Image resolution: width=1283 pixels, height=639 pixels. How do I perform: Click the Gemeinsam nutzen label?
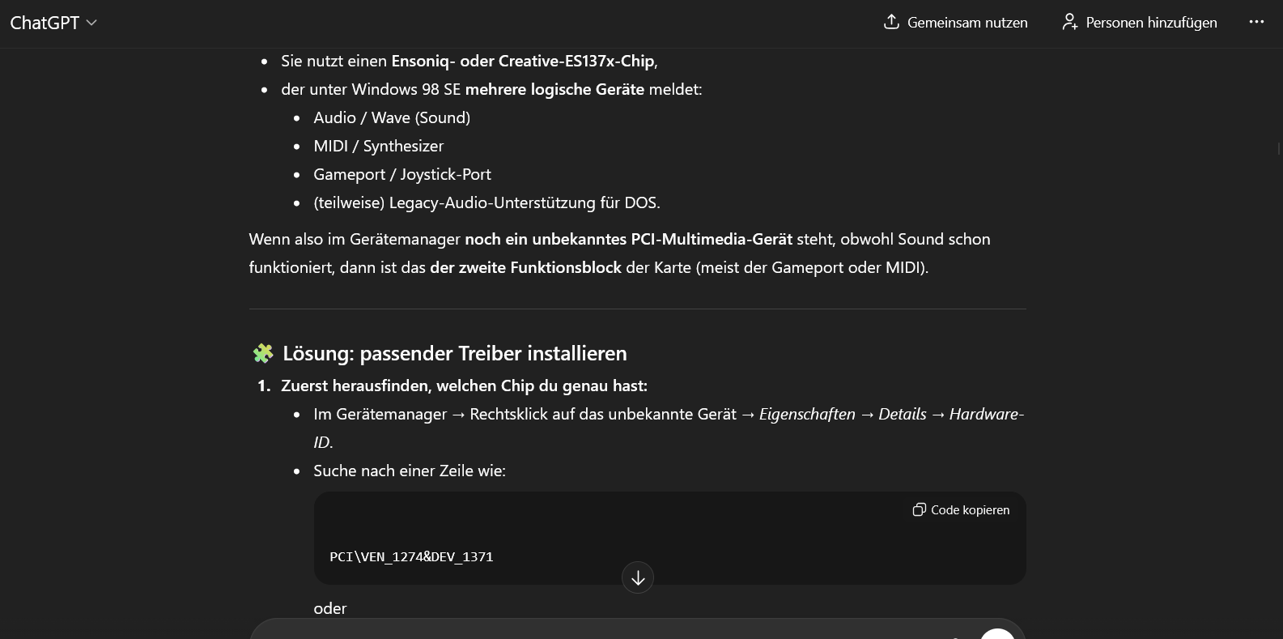click(x=967, y=23)
